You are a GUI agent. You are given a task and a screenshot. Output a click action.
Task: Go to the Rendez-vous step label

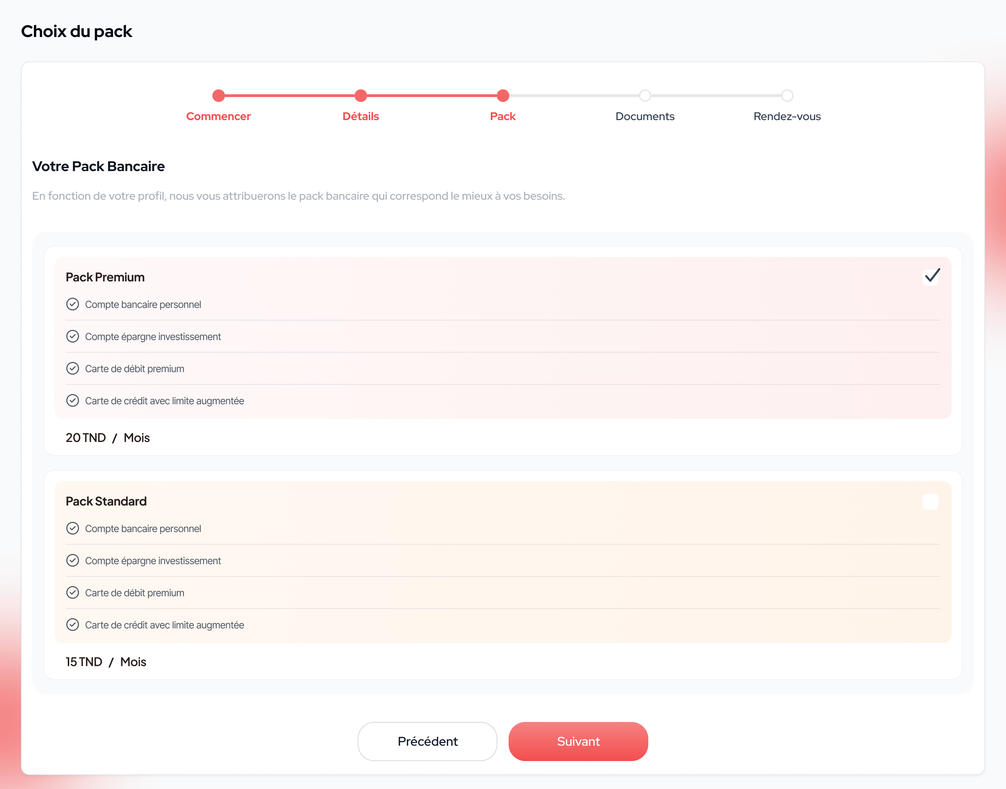click(787, 116)
